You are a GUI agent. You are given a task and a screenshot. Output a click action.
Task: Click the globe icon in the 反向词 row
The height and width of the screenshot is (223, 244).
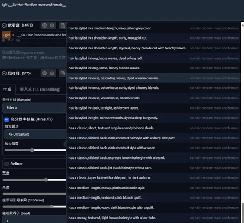(x=44, y=73)
